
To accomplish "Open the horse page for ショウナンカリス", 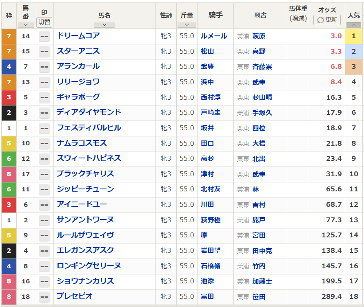I will (x=85, y=281).
